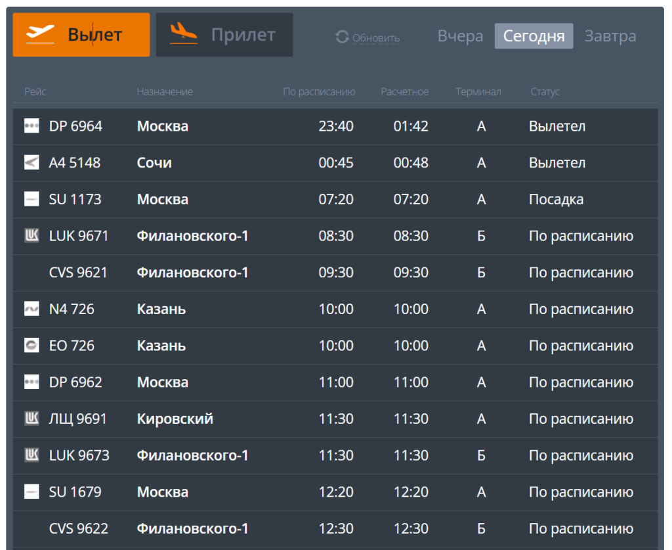Click flight number LUK 9671
This screenshot has height=550, width=672.
click(x=79, y=235)
